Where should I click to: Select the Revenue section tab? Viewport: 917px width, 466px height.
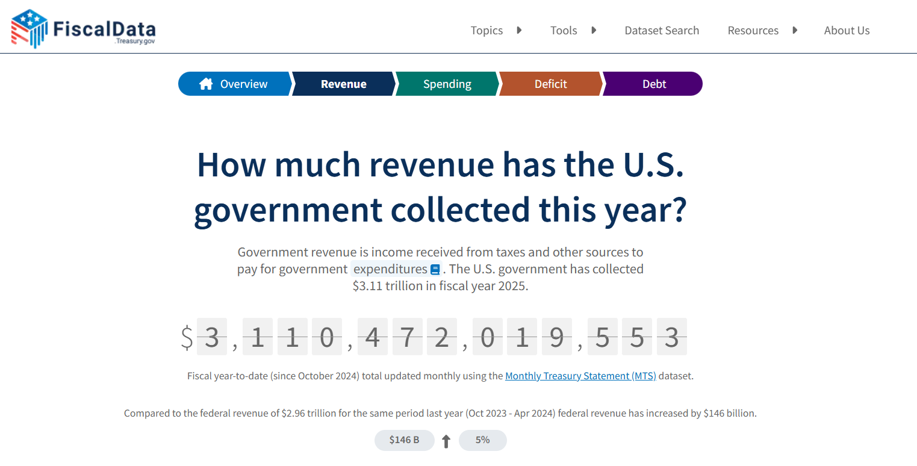click(x=343, y=84)
